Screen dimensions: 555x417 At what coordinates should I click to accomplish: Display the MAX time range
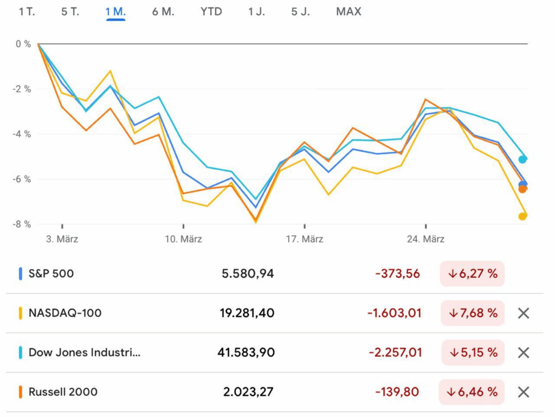coord(349,12)
